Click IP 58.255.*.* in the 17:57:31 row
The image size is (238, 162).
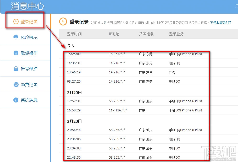tap(117, 101)
